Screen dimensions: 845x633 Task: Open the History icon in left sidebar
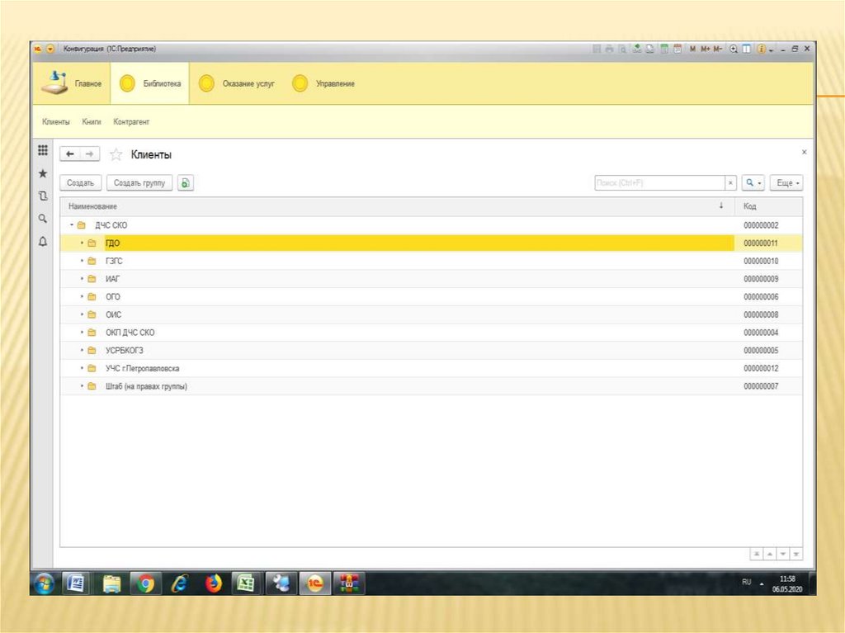point(43,196)
